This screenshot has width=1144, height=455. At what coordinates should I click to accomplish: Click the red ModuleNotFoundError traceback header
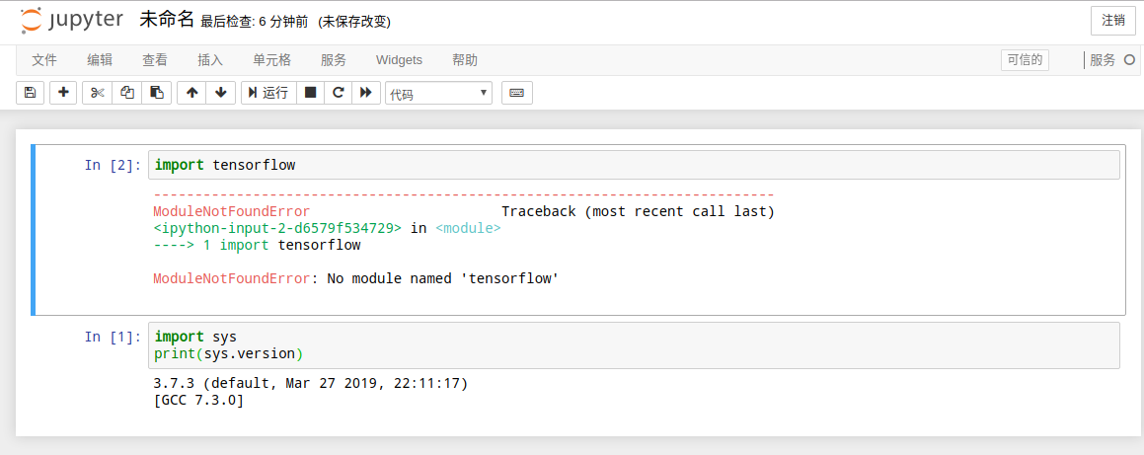point(231,211)
